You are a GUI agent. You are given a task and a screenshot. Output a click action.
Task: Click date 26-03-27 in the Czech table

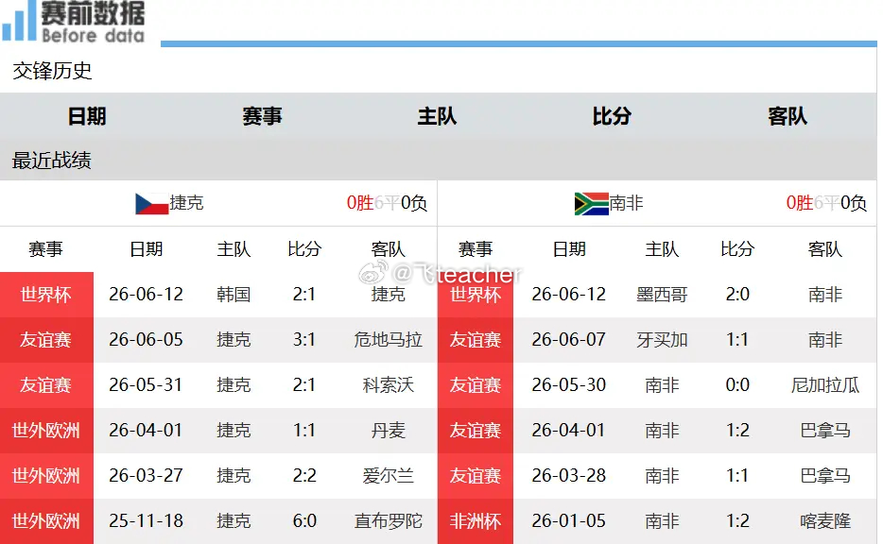coord(147,476)
